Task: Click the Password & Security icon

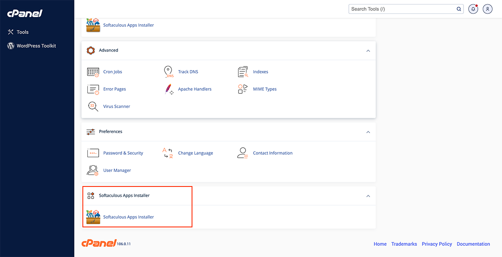Action: tap(93, 153)
